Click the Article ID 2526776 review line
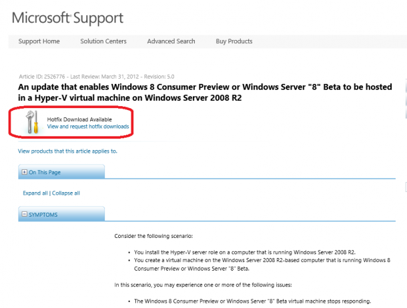Screen dimensions: 407x308 point(97,77)
